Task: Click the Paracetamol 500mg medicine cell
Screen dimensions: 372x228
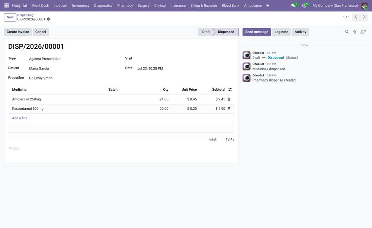Action: point(58,109)
